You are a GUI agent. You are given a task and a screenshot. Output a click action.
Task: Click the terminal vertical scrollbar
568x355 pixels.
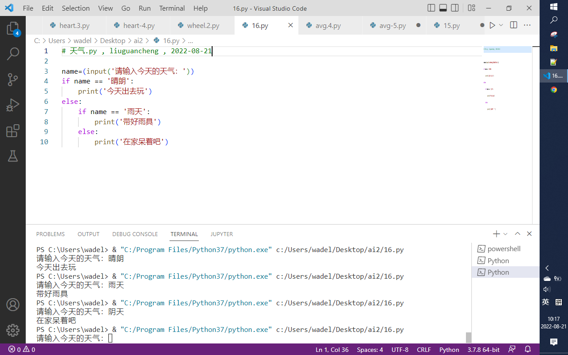pyautogui.click(x=469, y=337)
